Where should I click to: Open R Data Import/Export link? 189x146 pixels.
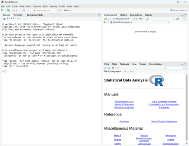coord(124,107)
